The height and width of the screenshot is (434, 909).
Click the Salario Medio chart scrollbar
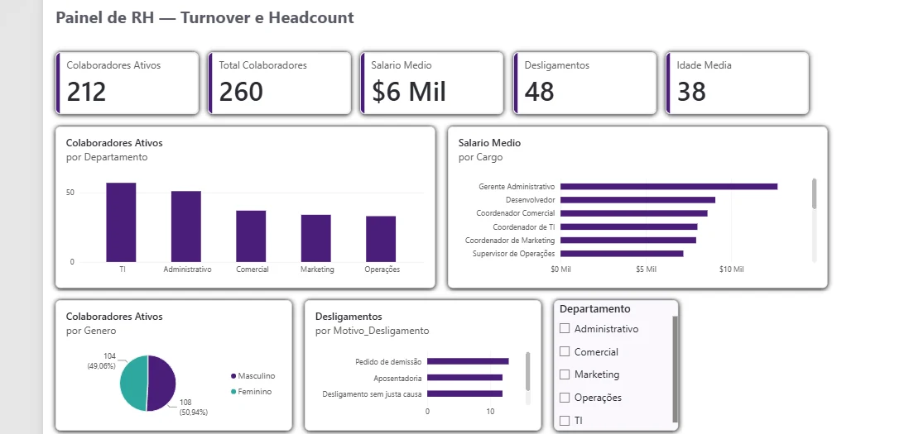pyautogui.click(x=814, y=193)
